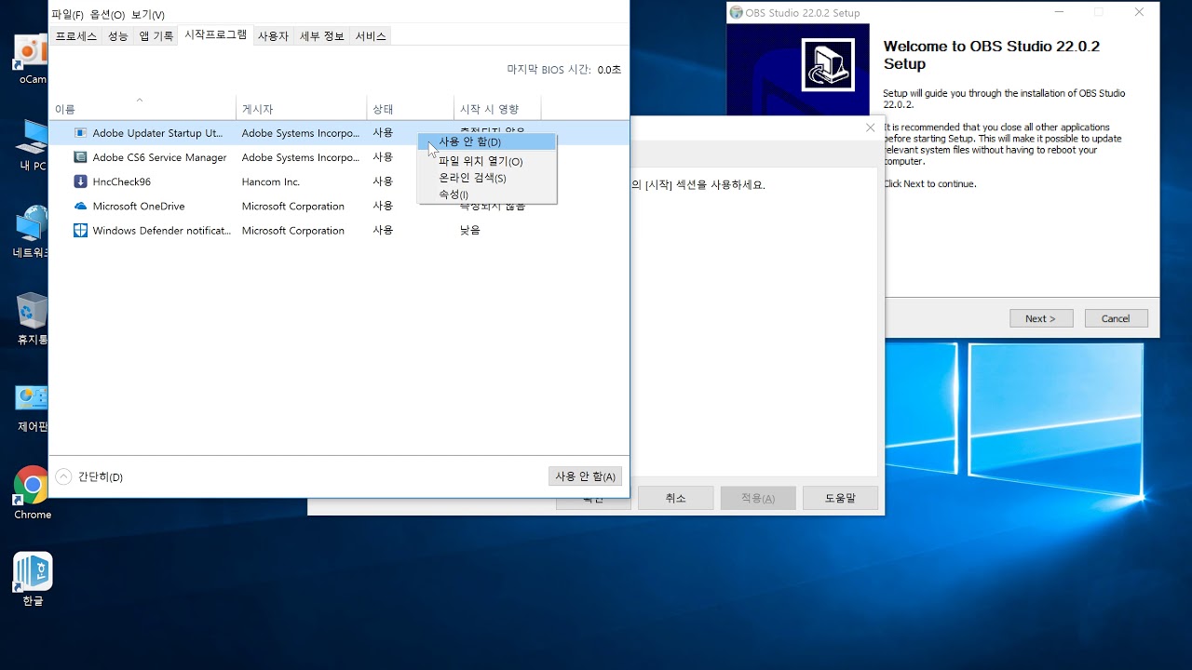
Task: Click the 낮음 startup impact value
Action: (x=470, y=230)
